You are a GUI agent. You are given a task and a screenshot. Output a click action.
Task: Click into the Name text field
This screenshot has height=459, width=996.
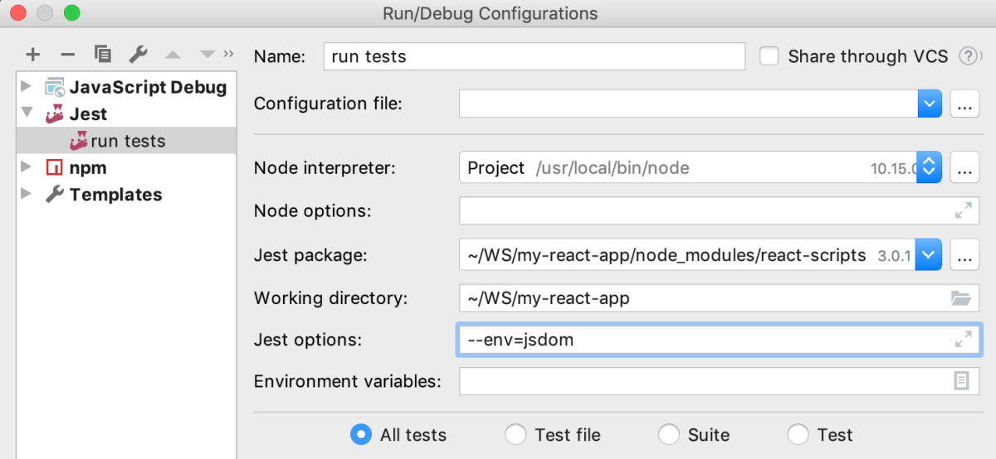(534, 56)
